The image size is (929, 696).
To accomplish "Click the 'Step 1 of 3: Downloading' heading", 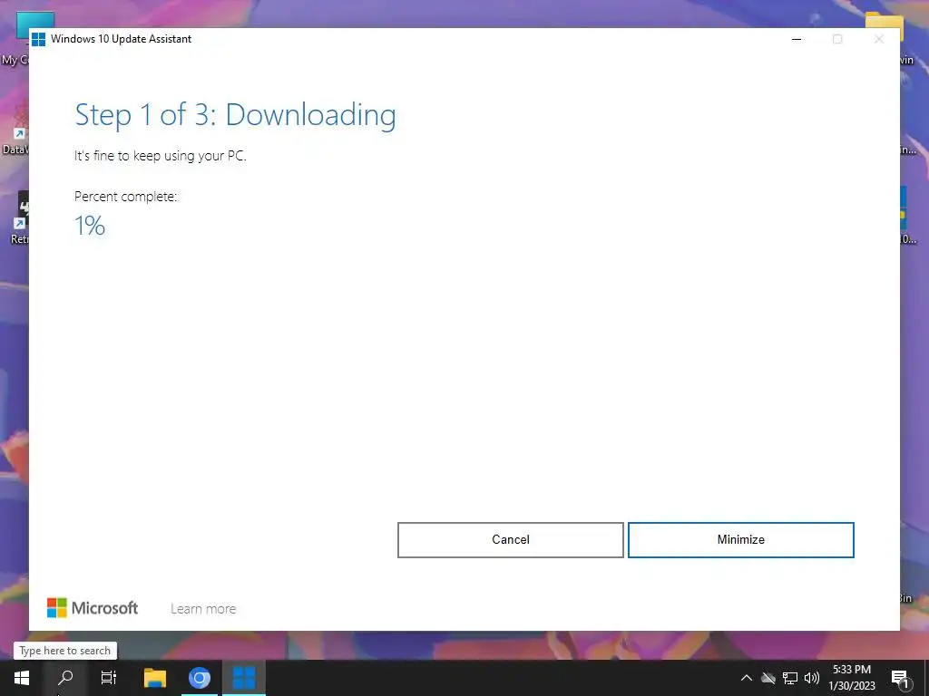I will point(235,115).
